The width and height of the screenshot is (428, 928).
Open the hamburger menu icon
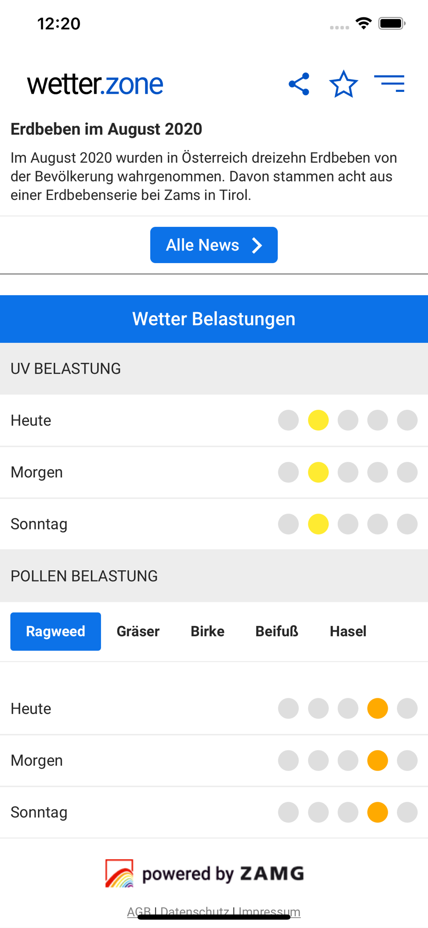coord(389,84)
